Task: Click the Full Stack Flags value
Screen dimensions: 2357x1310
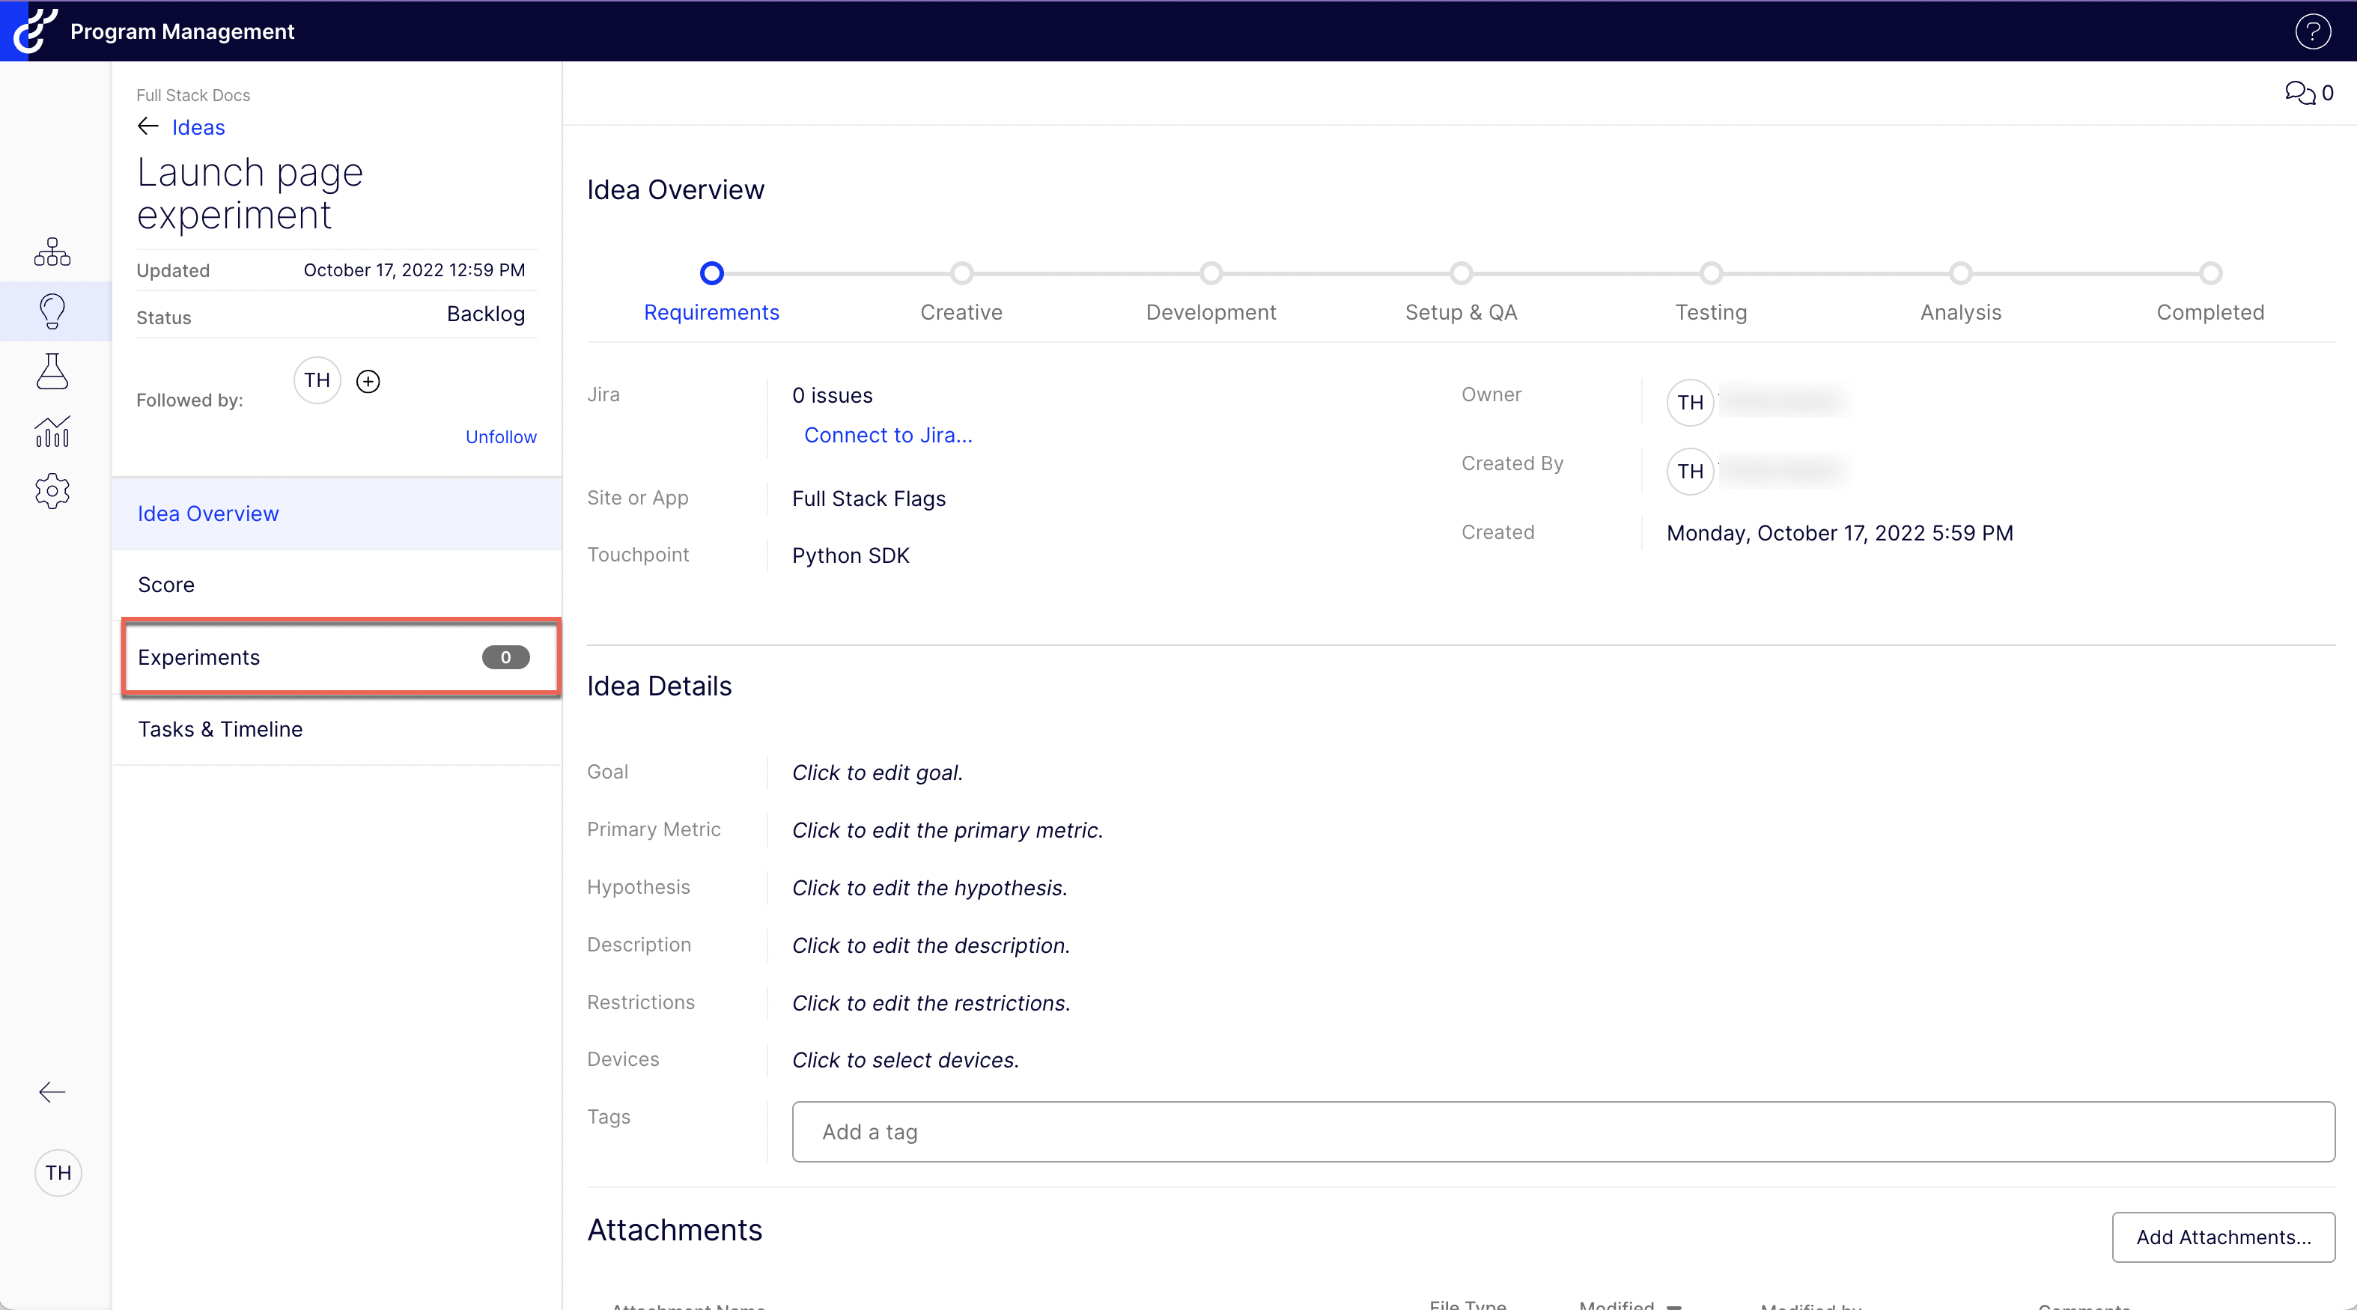Action: 869,499
